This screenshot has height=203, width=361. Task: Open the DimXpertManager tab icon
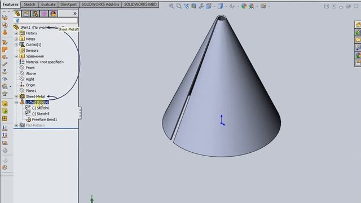pyautogui.click(x=44, y=14)
